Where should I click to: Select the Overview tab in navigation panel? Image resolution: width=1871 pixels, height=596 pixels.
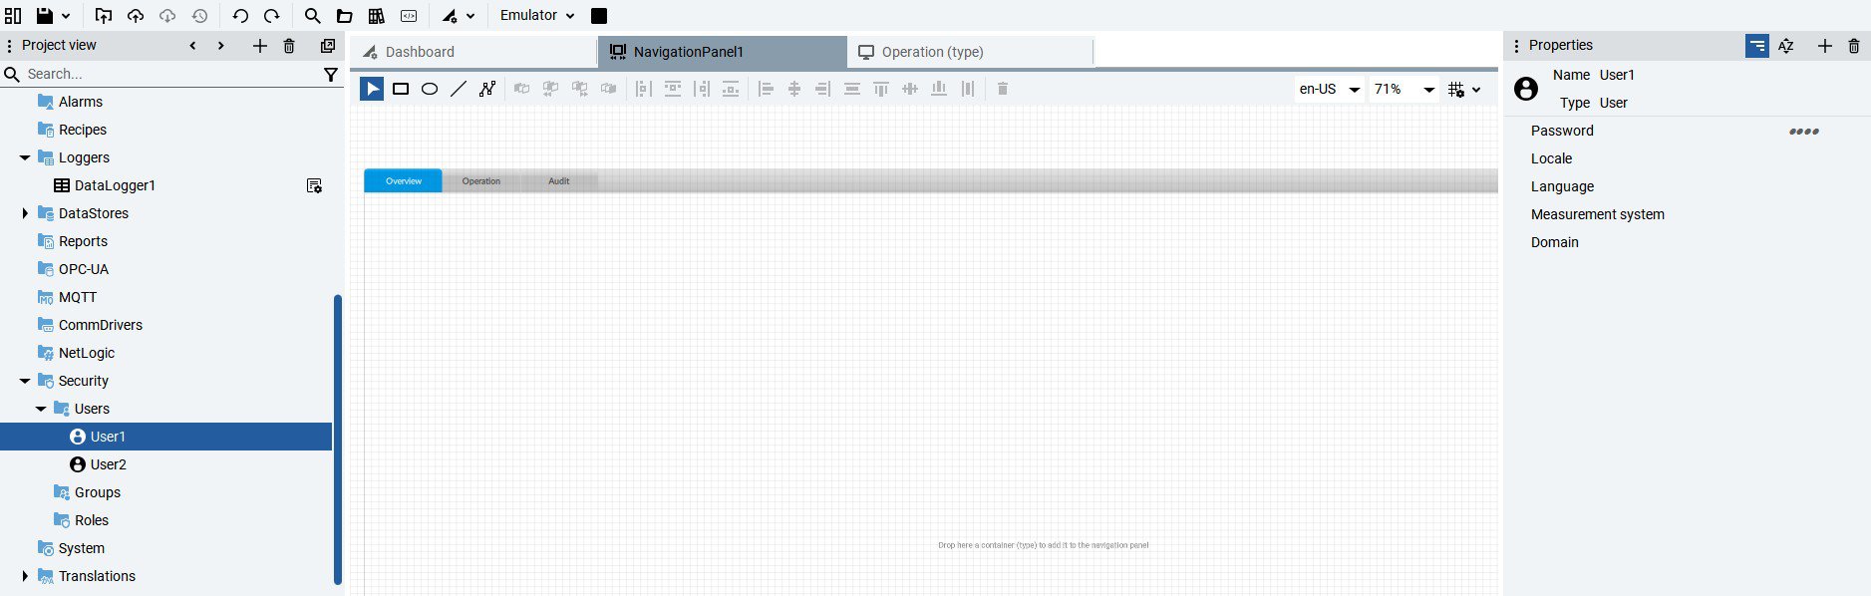pyautogui.click(x=403, y=180)
